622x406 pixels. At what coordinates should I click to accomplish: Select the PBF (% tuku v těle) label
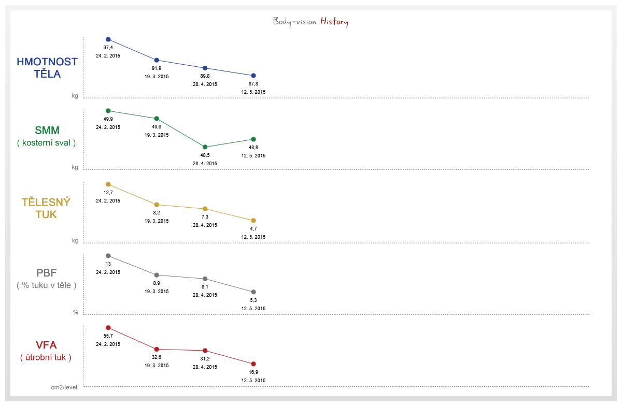tap(47, 279)
